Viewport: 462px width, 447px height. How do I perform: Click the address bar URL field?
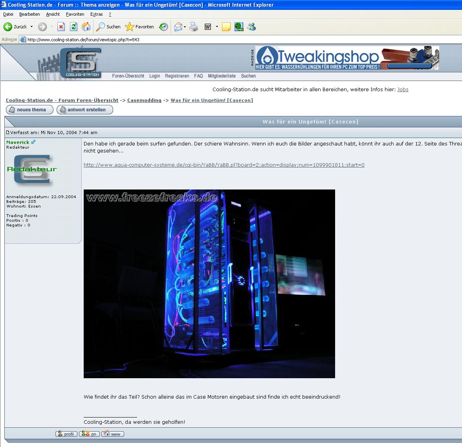pos(236,39)
